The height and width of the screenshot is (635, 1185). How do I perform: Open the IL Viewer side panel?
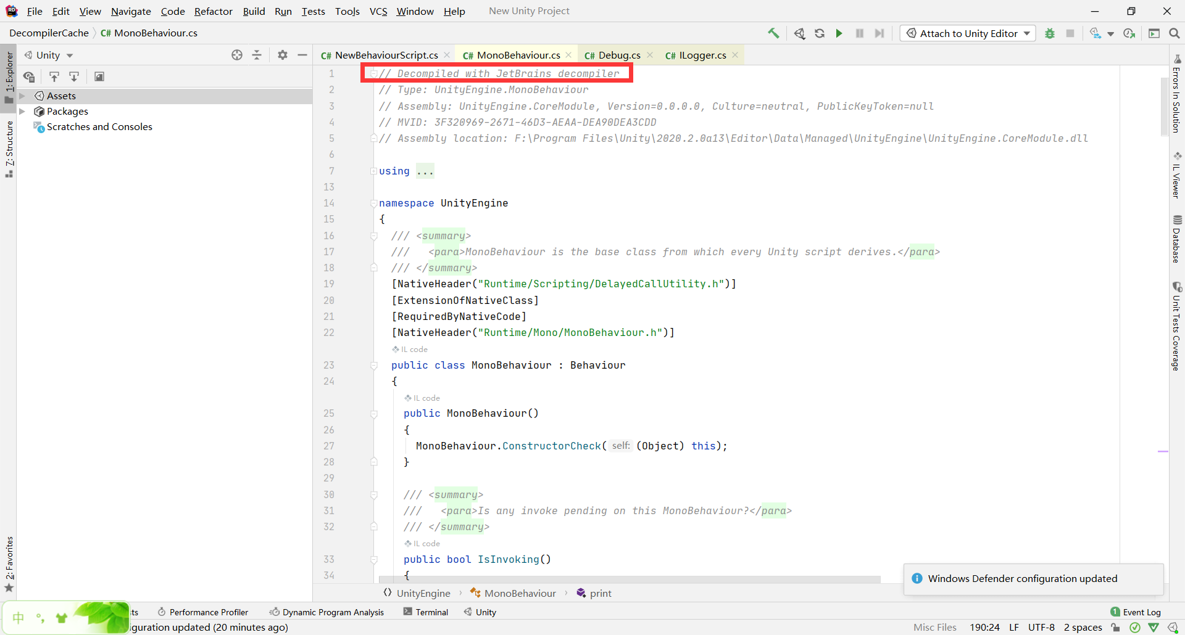(1177, 175)
